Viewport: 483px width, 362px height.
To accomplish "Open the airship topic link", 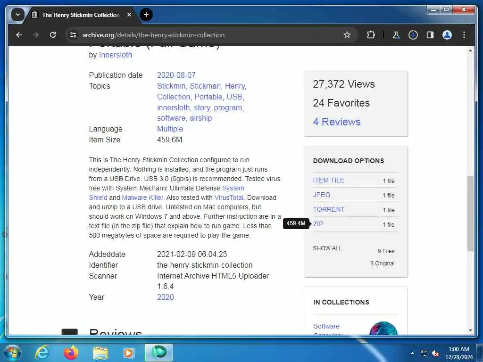I will [201, 118].
